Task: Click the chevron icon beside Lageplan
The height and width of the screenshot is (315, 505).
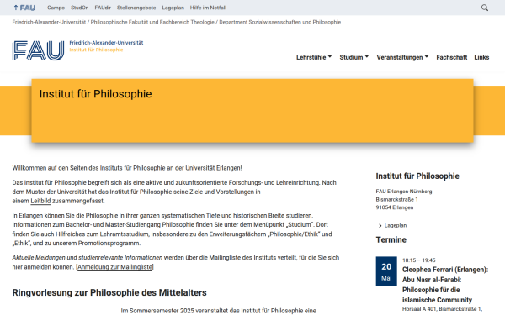Action: 380,226
